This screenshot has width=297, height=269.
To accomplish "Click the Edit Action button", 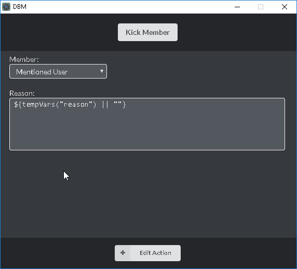I will [x=147, y=253].
